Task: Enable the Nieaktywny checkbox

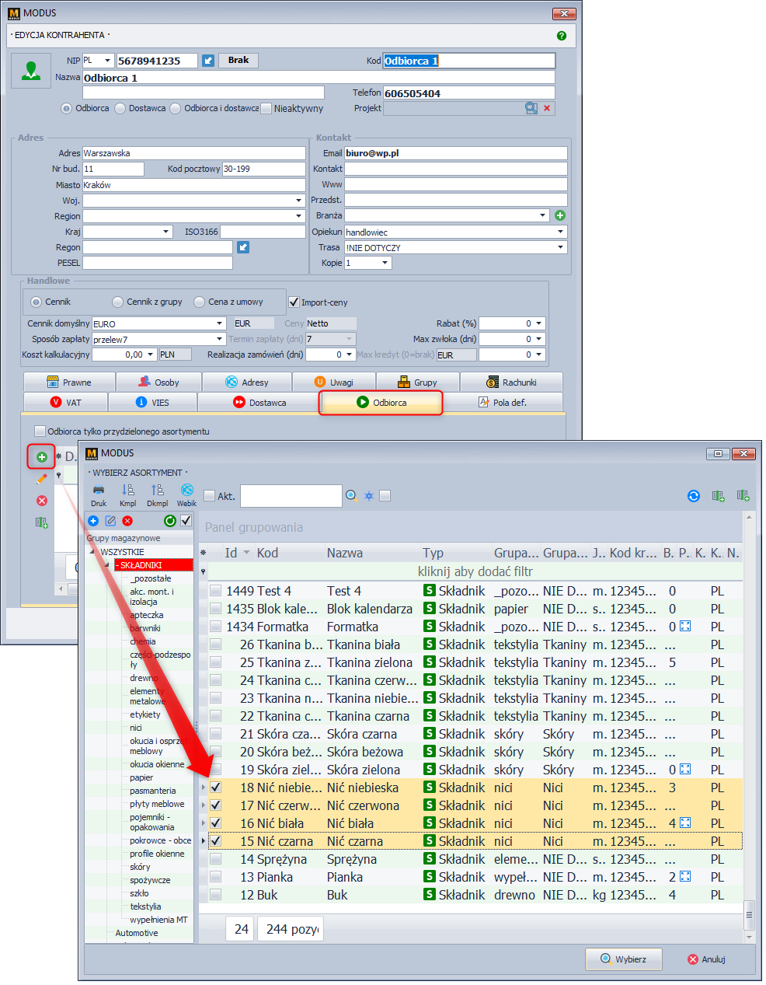Action: point(266,109)
